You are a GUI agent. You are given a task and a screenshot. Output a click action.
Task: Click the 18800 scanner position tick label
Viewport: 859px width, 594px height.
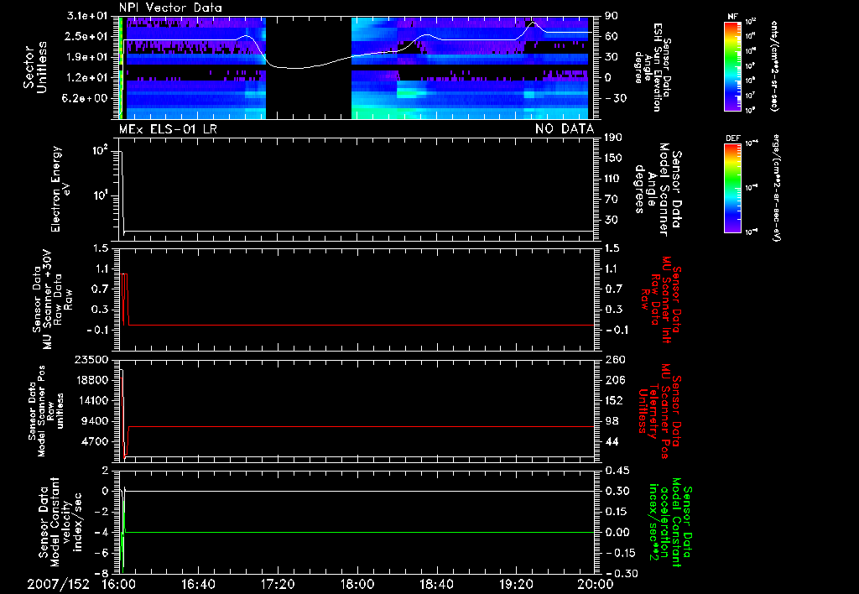click(91, 380)
